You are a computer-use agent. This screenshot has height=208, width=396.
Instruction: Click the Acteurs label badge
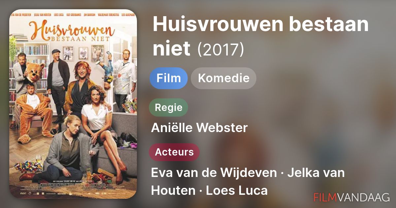tap(174, 152)
